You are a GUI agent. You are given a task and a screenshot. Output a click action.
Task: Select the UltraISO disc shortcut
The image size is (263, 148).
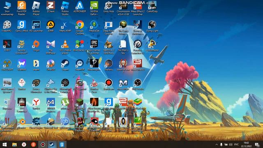[x=51, y=65]
